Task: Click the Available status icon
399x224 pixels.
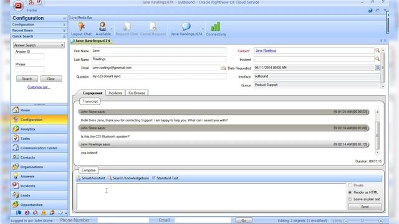Action: click(x=102, y=26)
